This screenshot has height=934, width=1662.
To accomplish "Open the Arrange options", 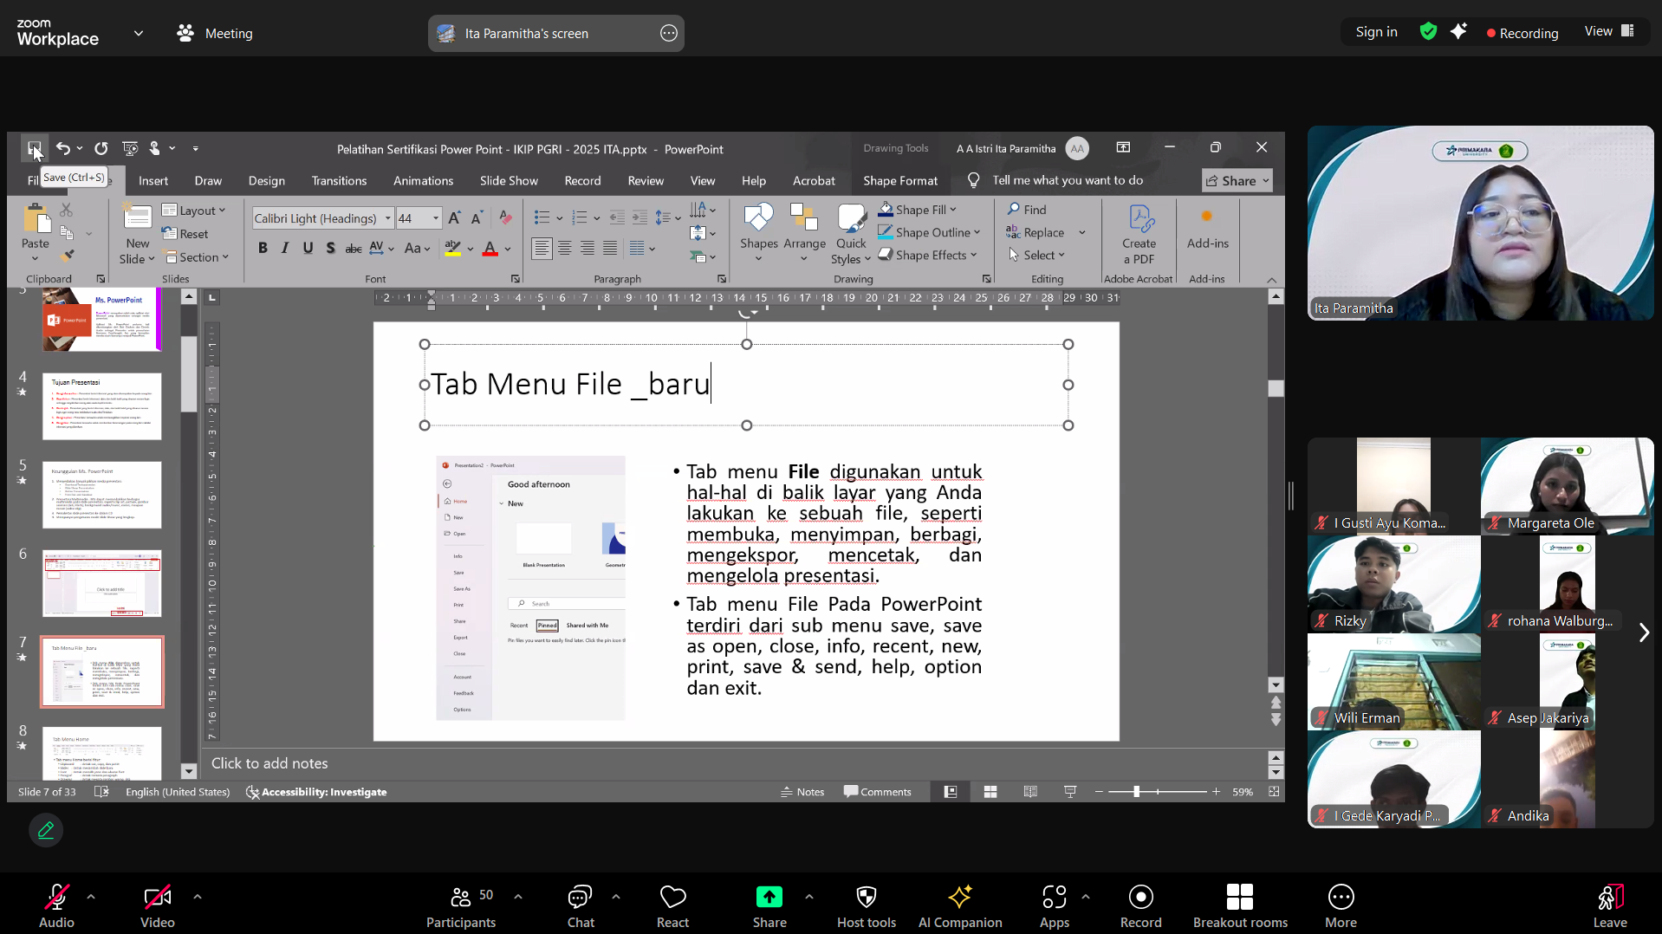I will pyautogui.click(x=804, y=234).
